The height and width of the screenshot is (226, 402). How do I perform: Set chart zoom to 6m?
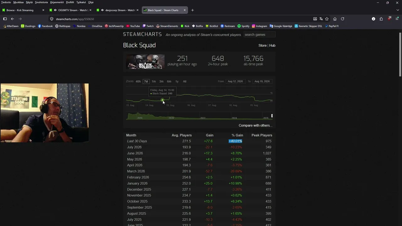pos(169,81)
